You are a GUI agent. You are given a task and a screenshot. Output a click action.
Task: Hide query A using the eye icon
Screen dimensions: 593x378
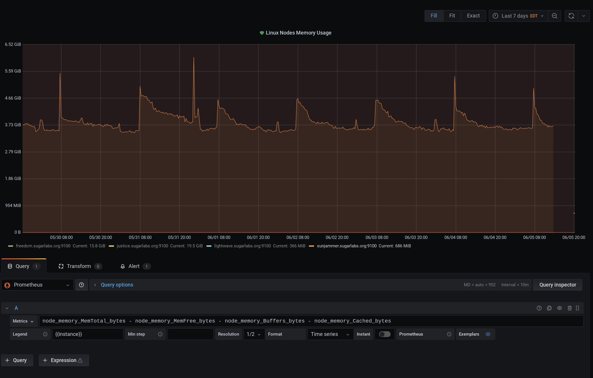[x=559, y=308]
